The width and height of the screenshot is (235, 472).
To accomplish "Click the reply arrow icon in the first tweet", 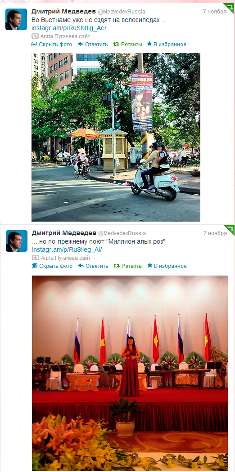I will click(x=81, y=44).
